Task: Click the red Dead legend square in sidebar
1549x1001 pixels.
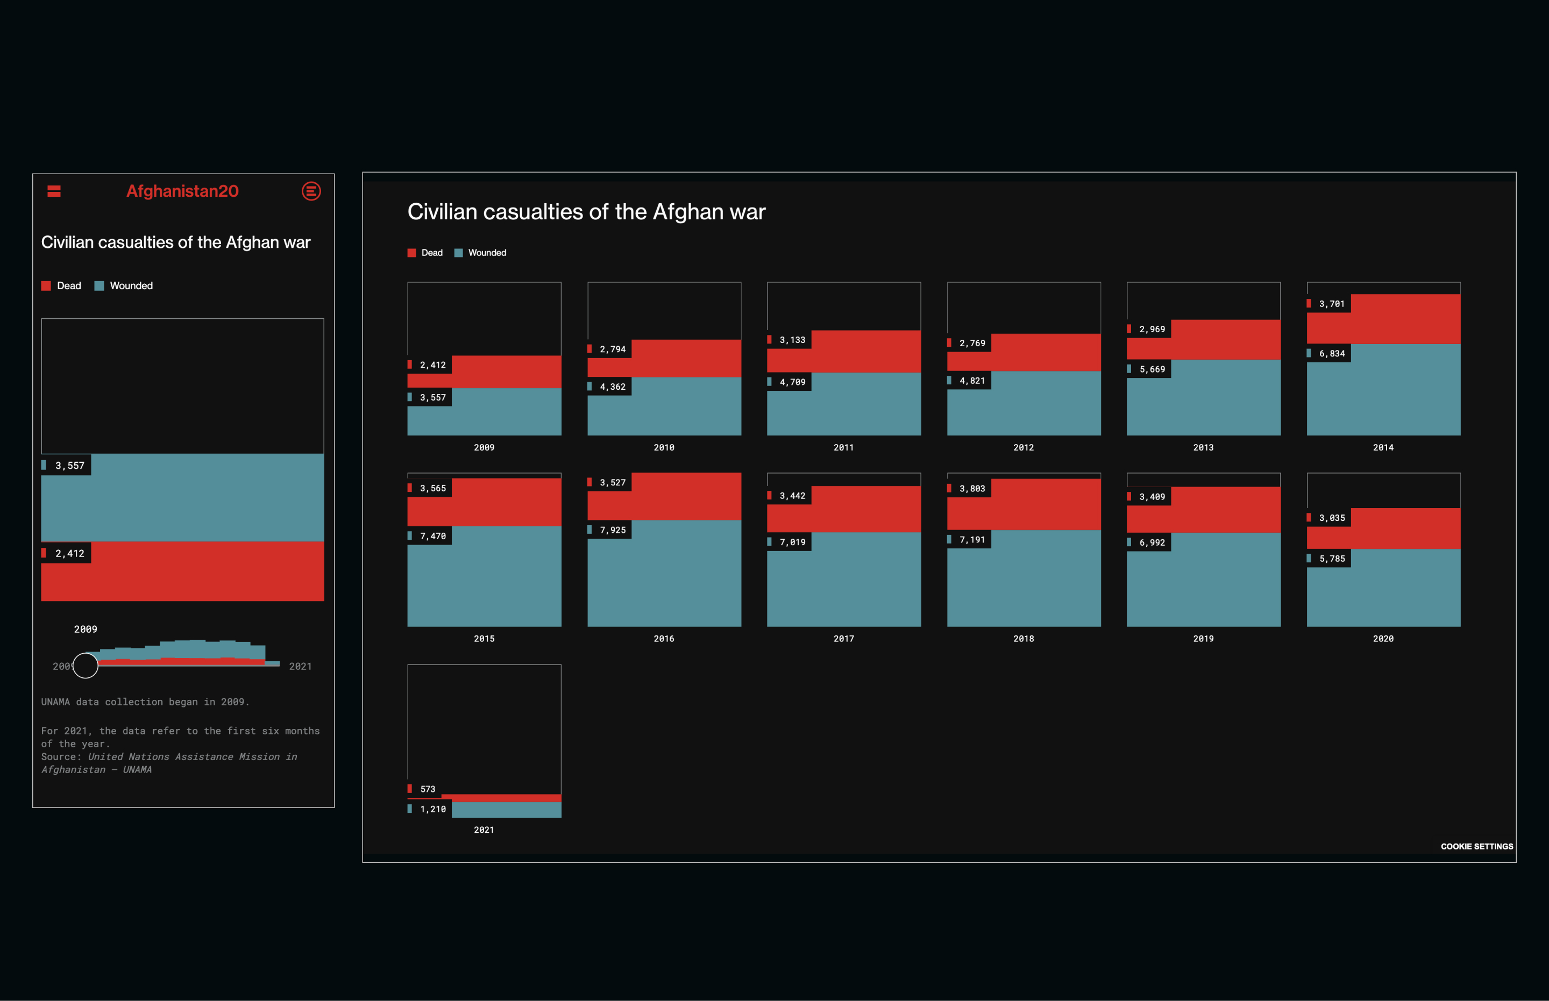Action: tap(46, 285)
